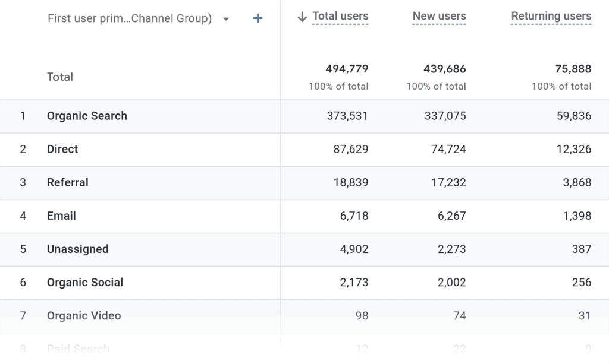Sort by the Total users column header
Screen dimensions: 609x364
click(340, 17)
